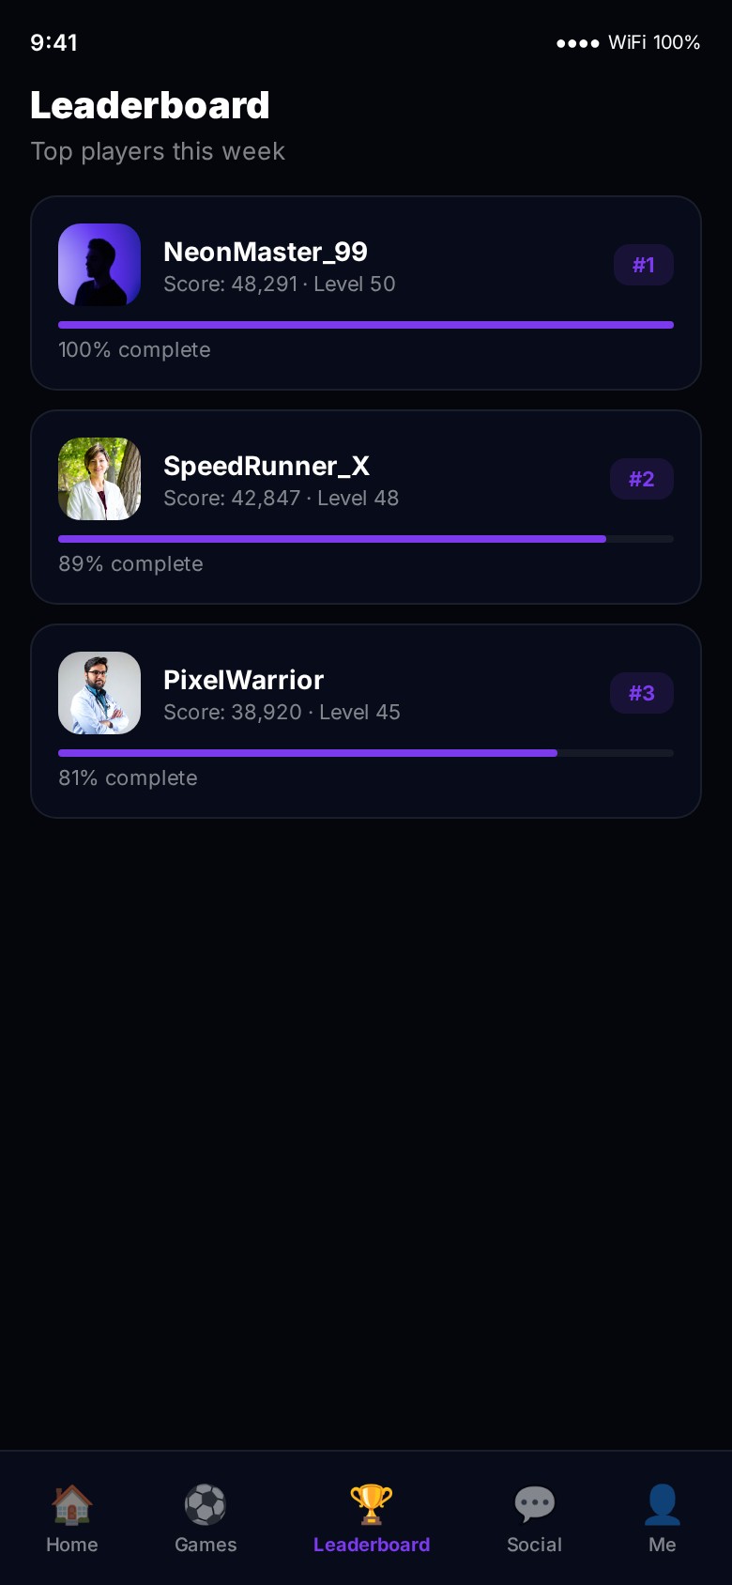Open the NeonMaster_99 player name

coord(266,252)
